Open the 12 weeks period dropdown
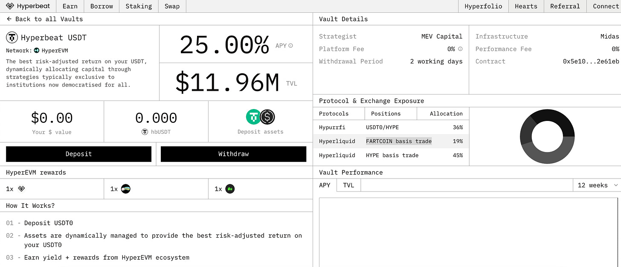This screenshot has width=621, height=267. (598, 185)
